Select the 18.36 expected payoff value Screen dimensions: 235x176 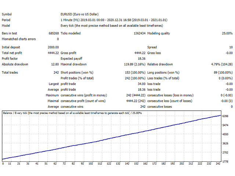tap(142, 59)
